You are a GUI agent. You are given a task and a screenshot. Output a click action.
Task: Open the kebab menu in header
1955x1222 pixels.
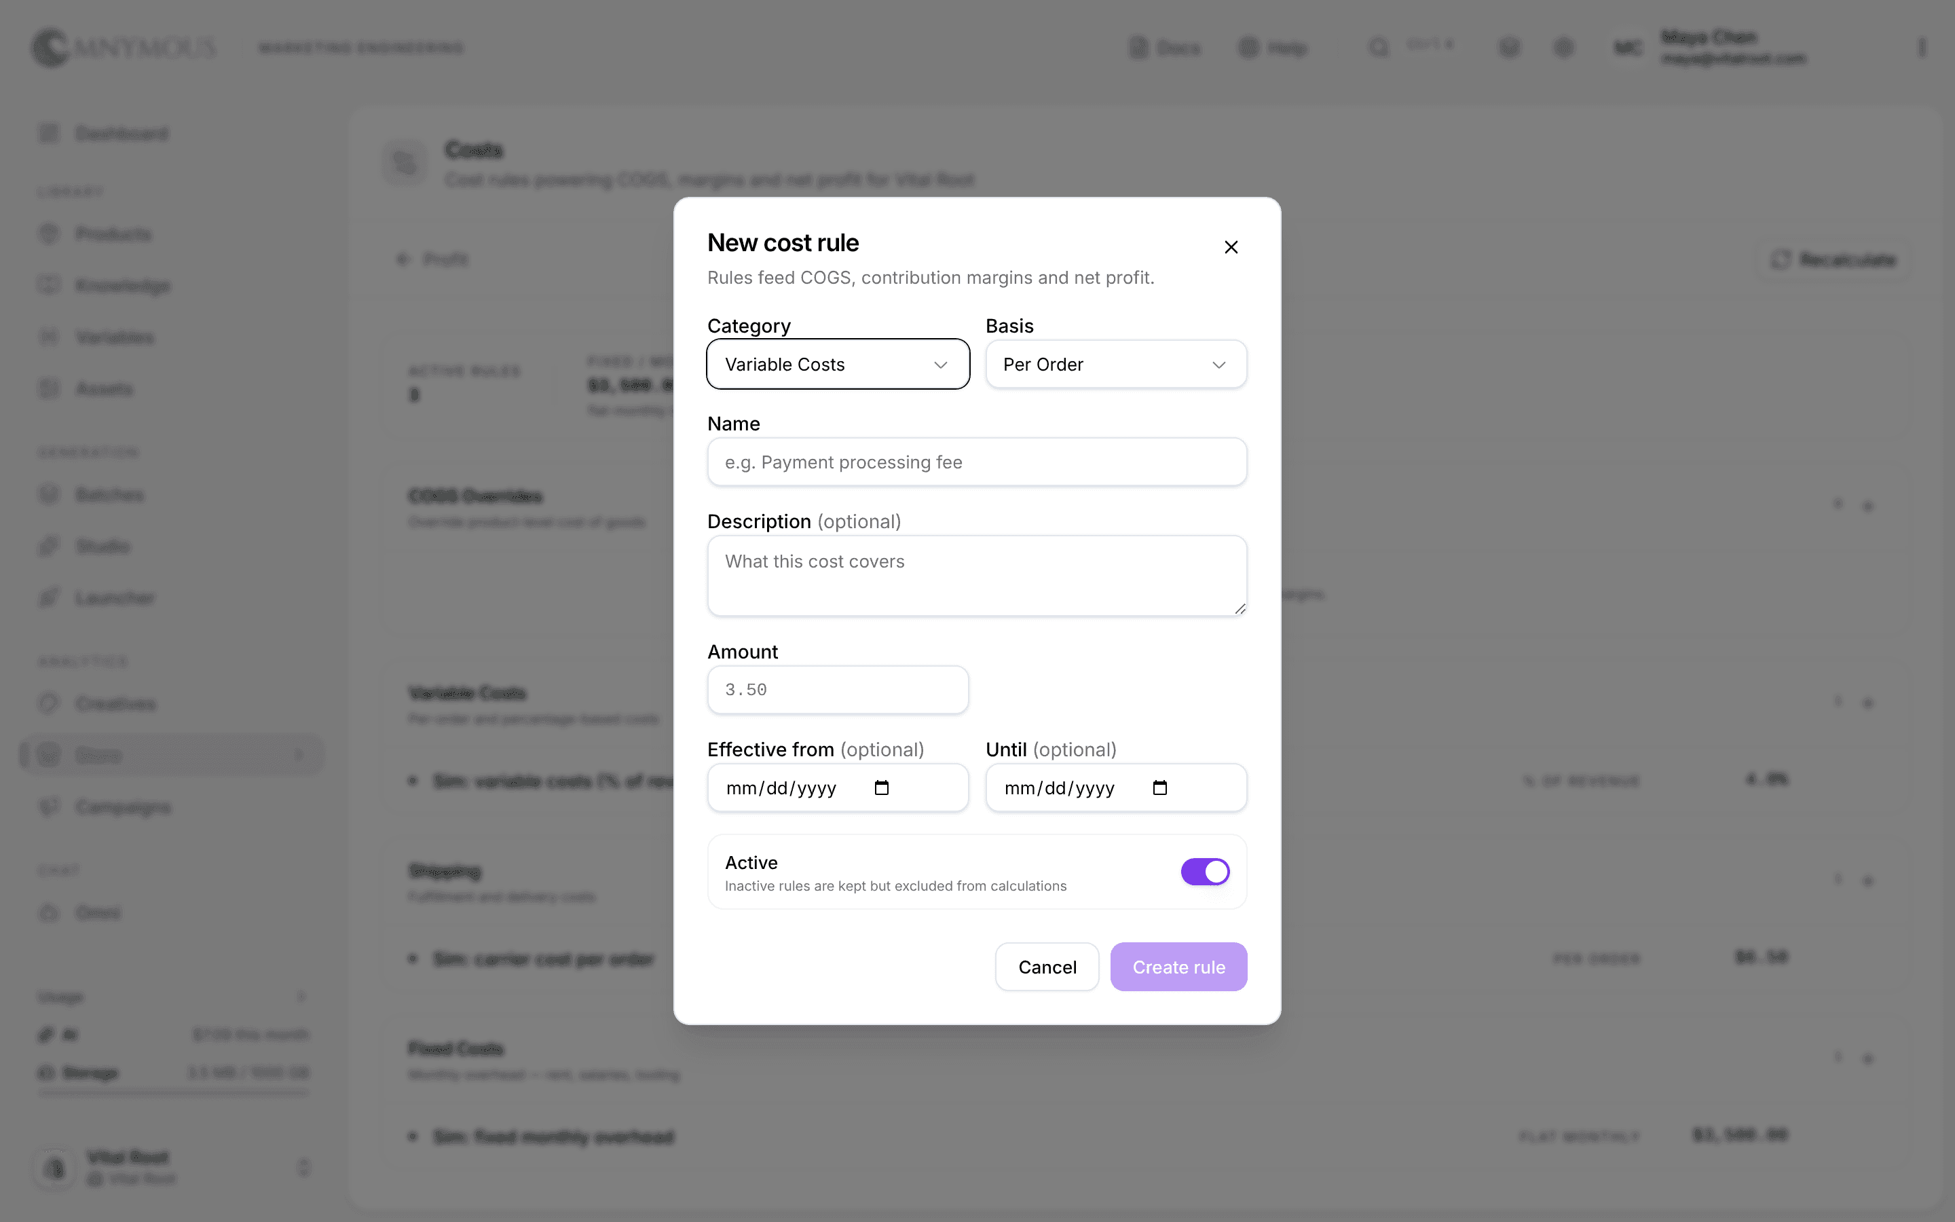click(1922, 48)
